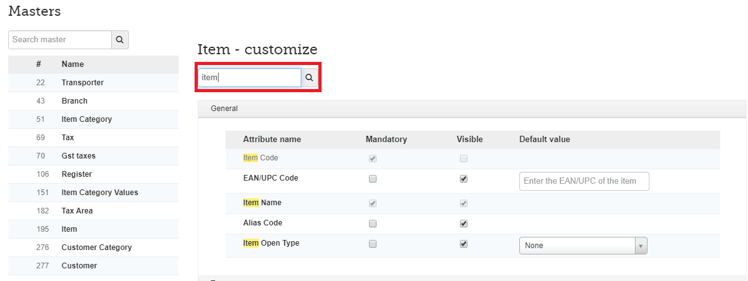Open the Branch master entry
Screen dimensions: 748x281
click(x=75, y=101)
